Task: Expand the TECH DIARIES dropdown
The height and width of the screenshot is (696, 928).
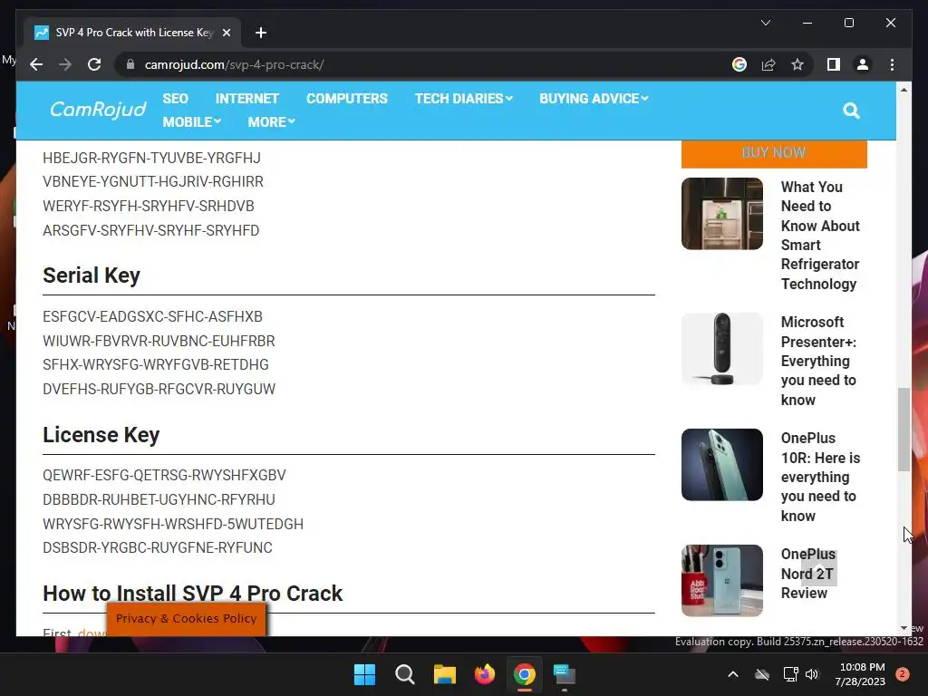Action: tap(463, 98)
